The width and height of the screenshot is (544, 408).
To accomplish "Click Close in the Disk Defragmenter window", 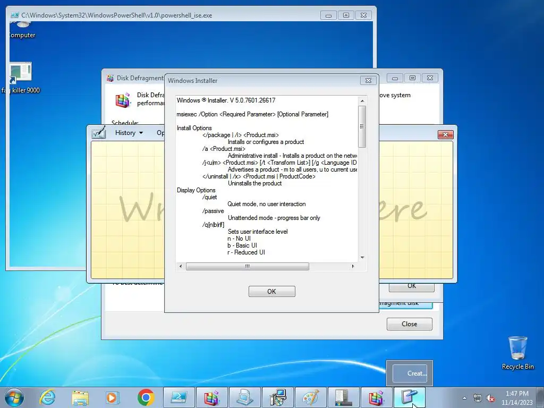I will click(x=410, y=324).
